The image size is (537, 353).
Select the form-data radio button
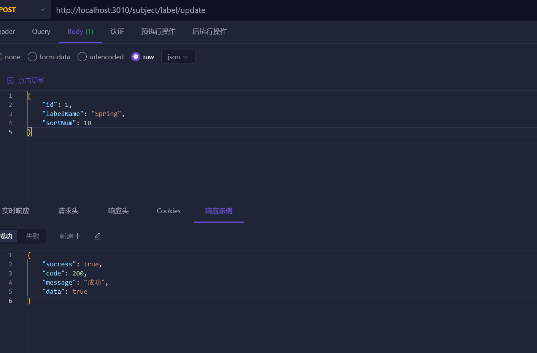point(32,57)
